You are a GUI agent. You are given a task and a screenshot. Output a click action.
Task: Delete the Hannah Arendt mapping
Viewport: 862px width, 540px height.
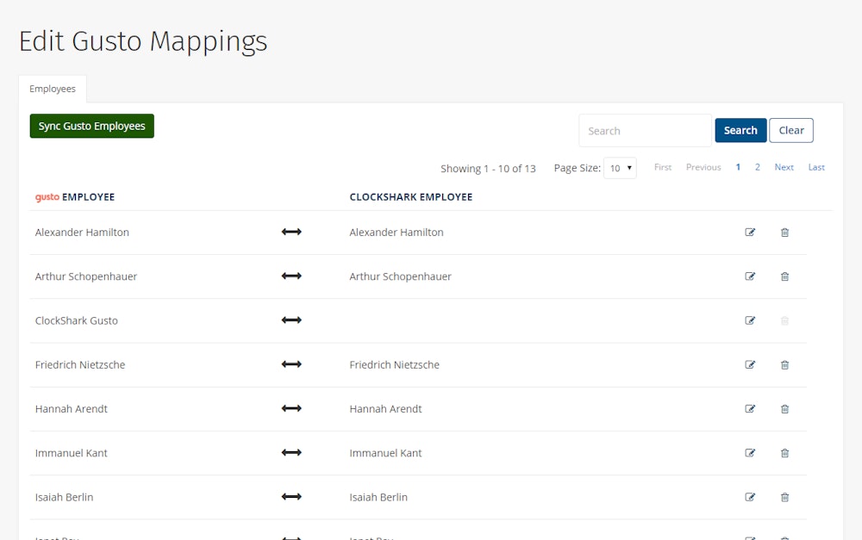[x=784, y=409]
